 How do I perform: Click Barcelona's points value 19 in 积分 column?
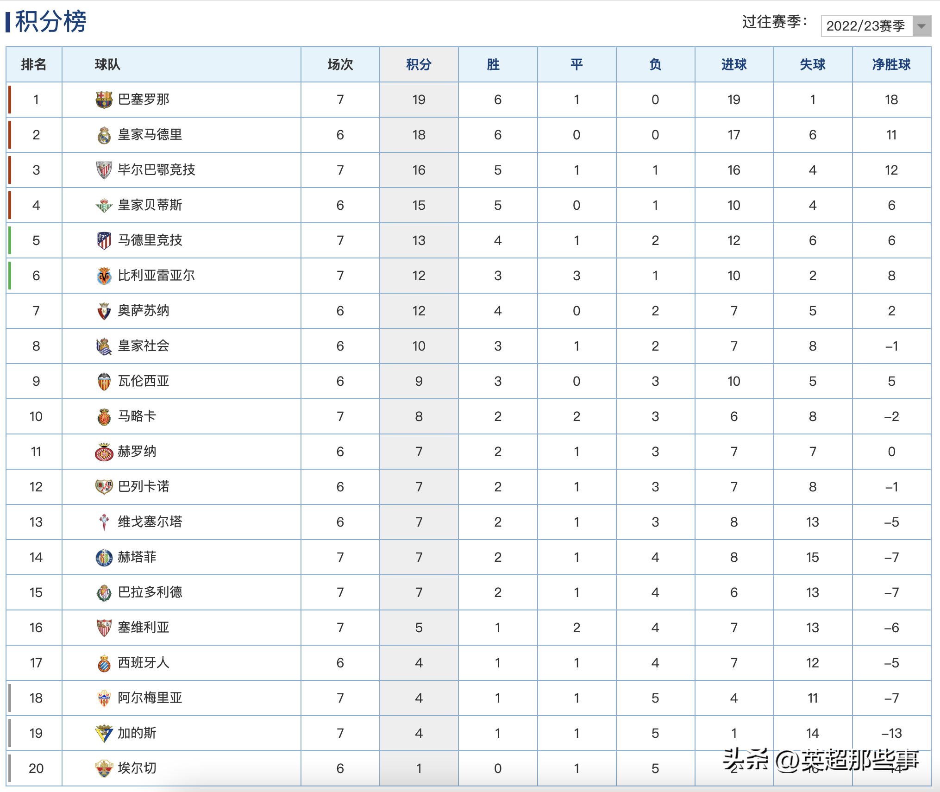point(419,100)
